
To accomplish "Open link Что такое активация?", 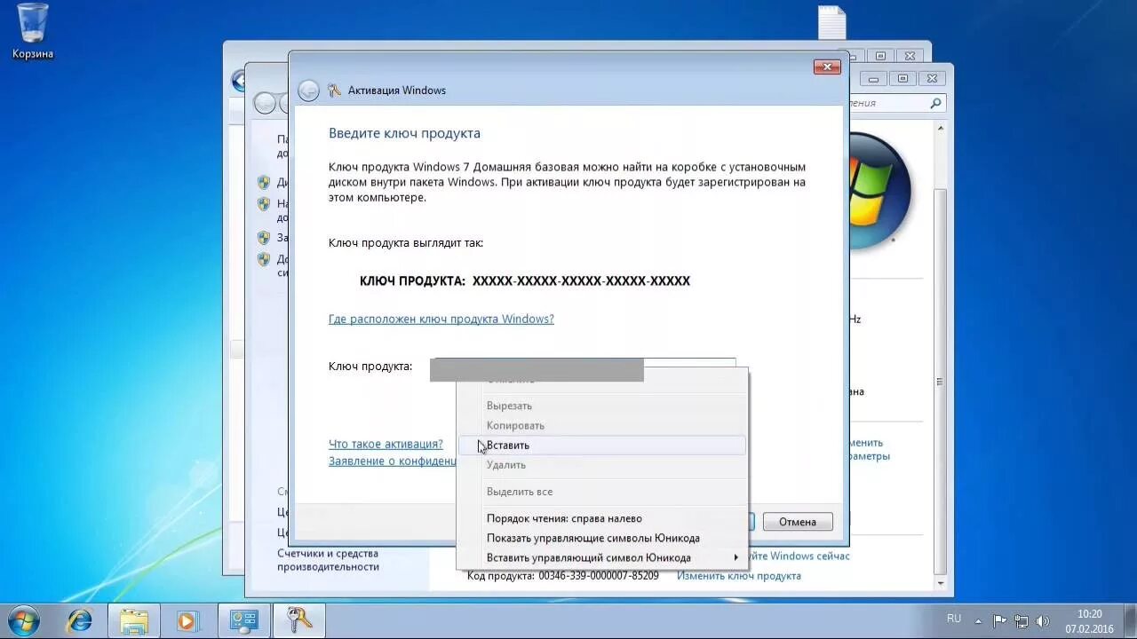I will tap(386, 444).
